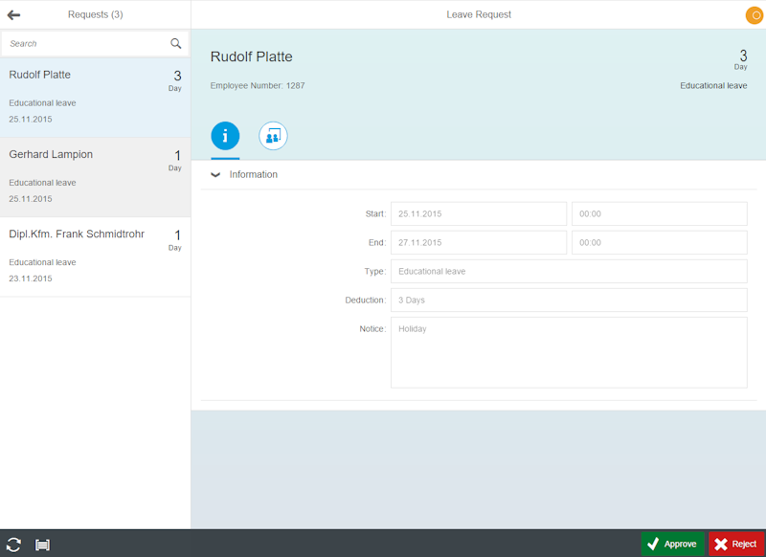Edit the Notice field containing Holiday
This screenshot has width=766, height=557.
coord(569,352)
